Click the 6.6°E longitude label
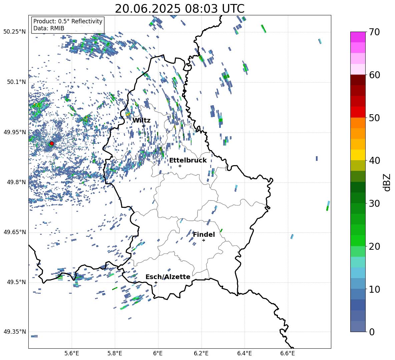Screen dimensions: 395x360 click(x=288, y=353)
